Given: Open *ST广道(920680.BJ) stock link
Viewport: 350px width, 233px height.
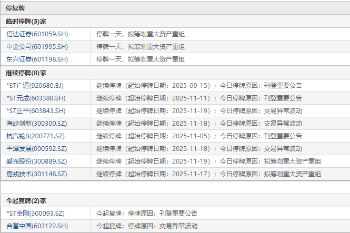Looking at the screenshot, I should tap(35, 86).
